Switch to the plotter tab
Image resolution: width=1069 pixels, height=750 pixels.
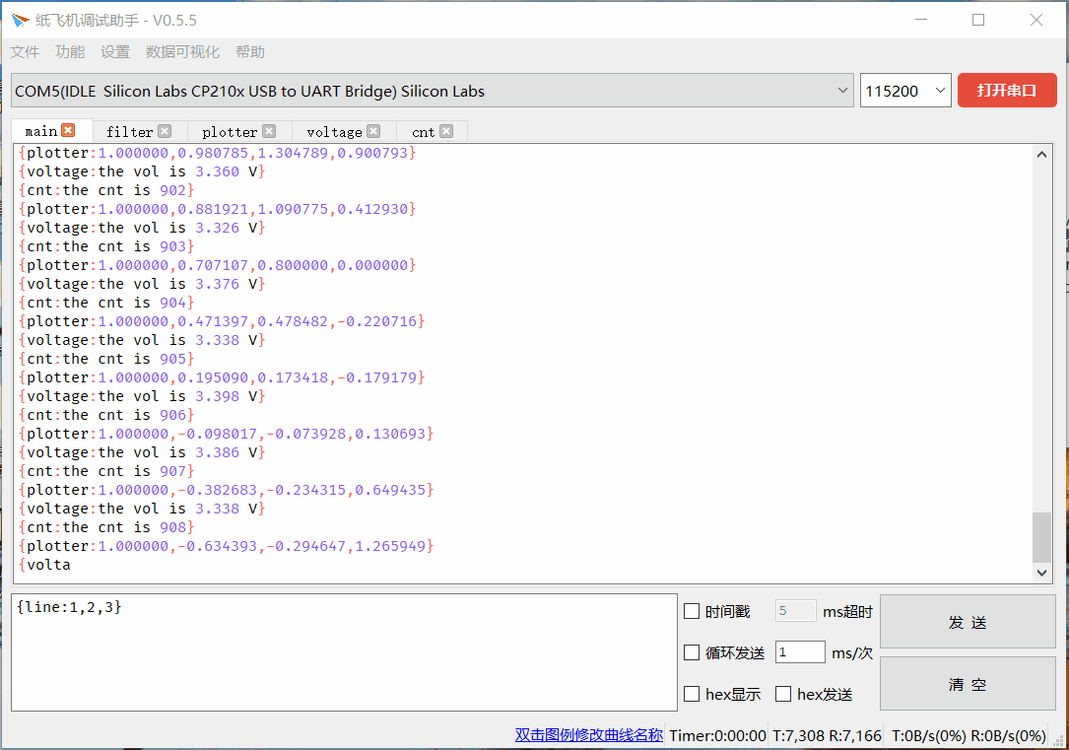(x=229, y=132)
